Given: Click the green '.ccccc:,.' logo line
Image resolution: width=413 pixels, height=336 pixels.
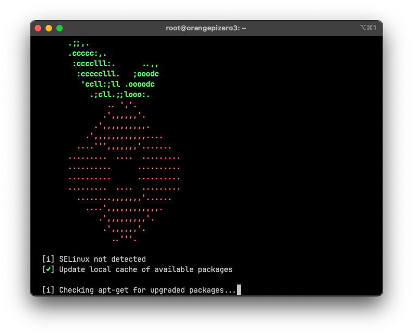Looking at the screenshot, I should tap(87, 54).
